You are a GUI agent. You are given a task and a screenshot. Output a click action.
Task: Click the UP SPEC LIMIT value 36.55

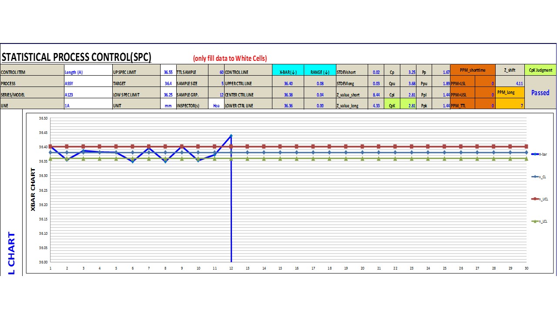[x=168, y=72]
